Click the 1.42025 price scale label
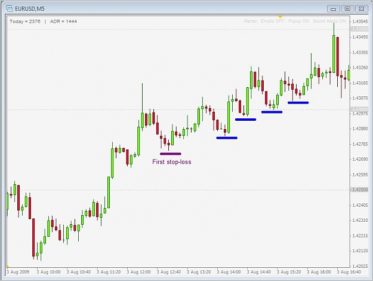Image resolution: width=373 pixels, height=281 pixels. 360,266
